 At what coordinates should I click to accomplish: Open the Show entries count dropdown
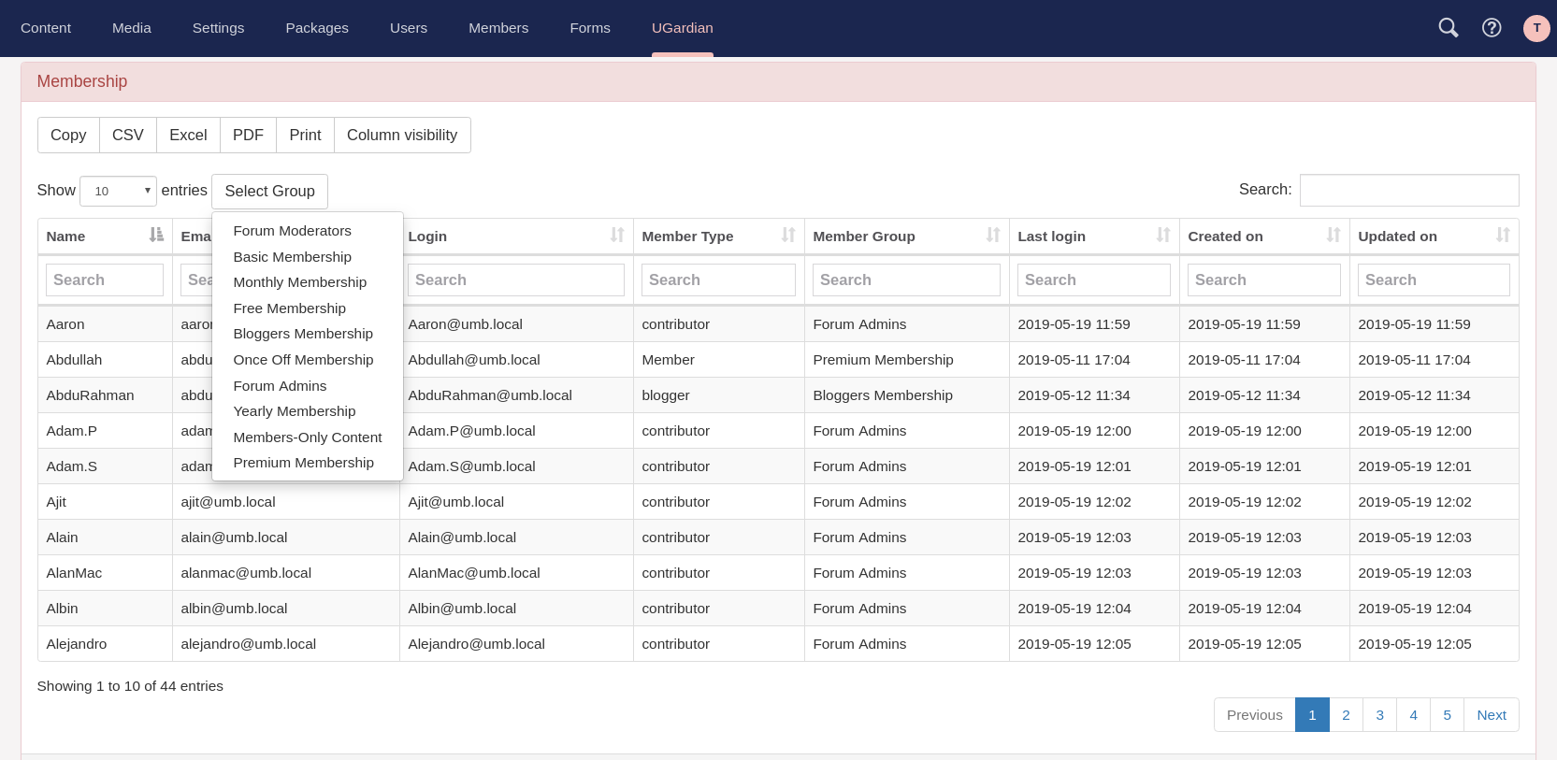point(119,191)
